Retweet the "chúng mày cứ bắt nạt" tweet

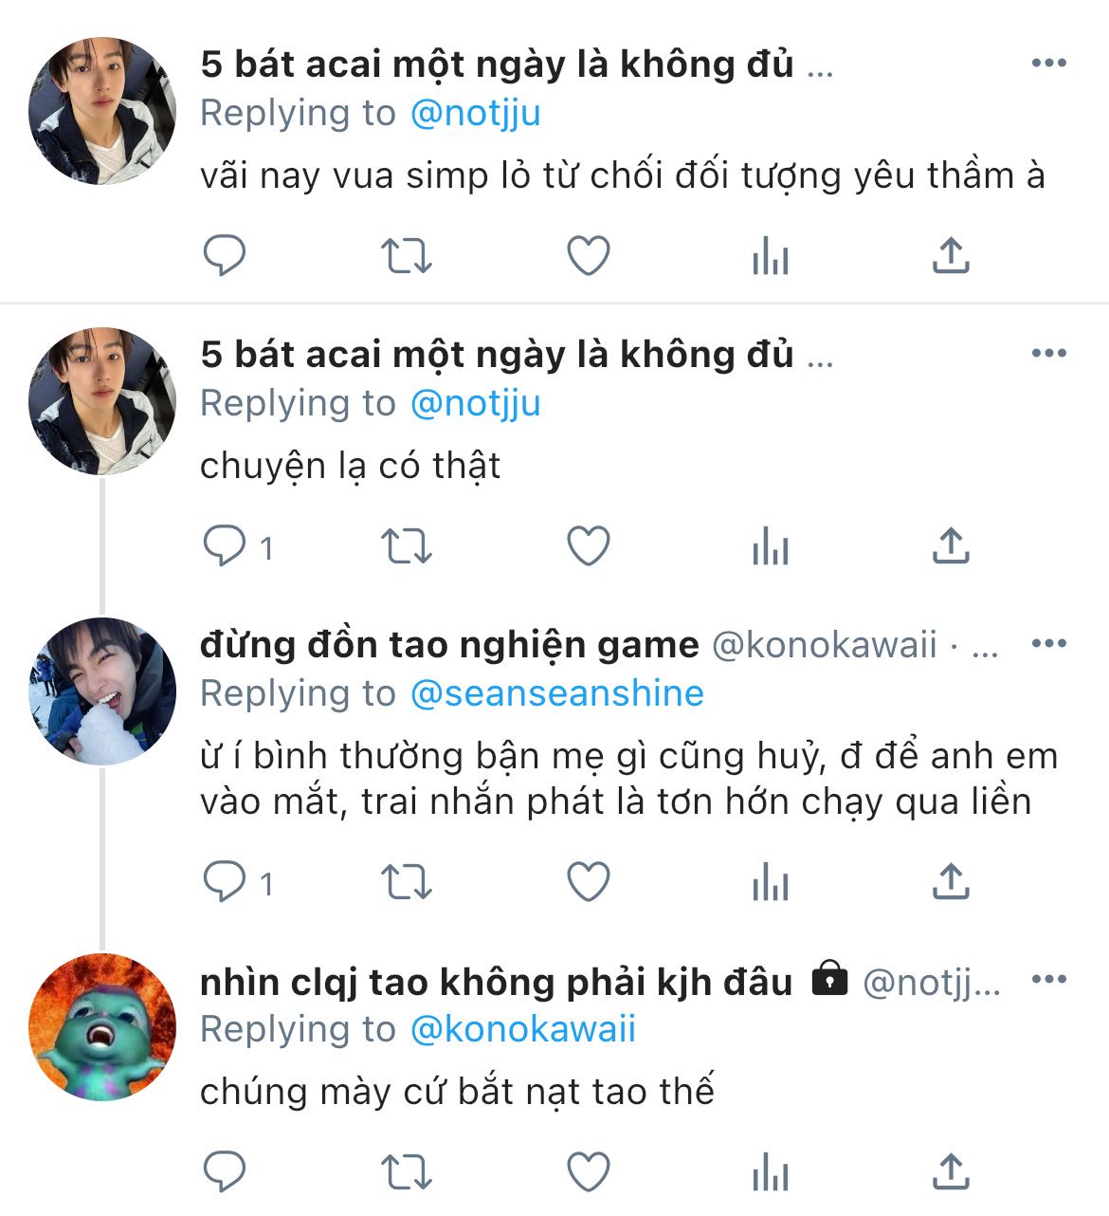[406, 1172]
